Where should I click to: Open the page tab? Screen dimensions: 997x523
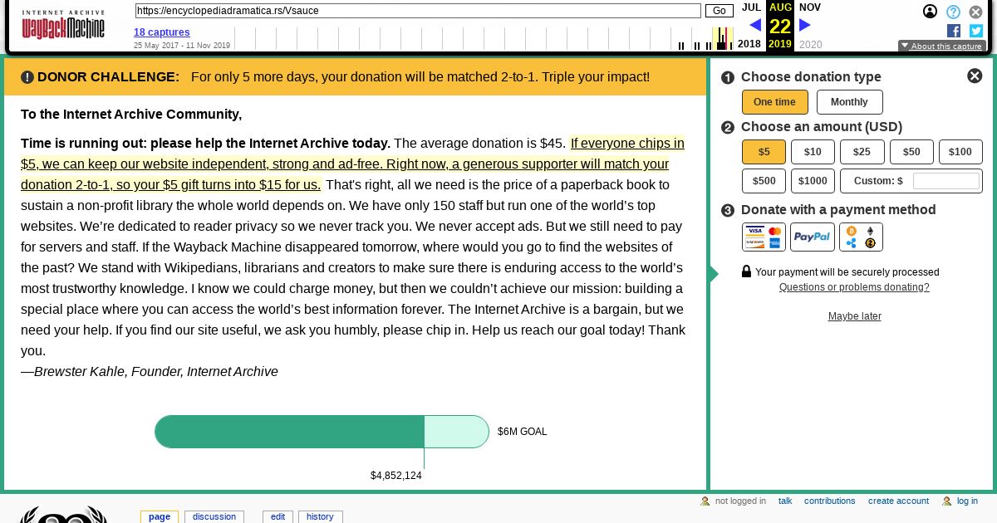(x=160, y=516)
